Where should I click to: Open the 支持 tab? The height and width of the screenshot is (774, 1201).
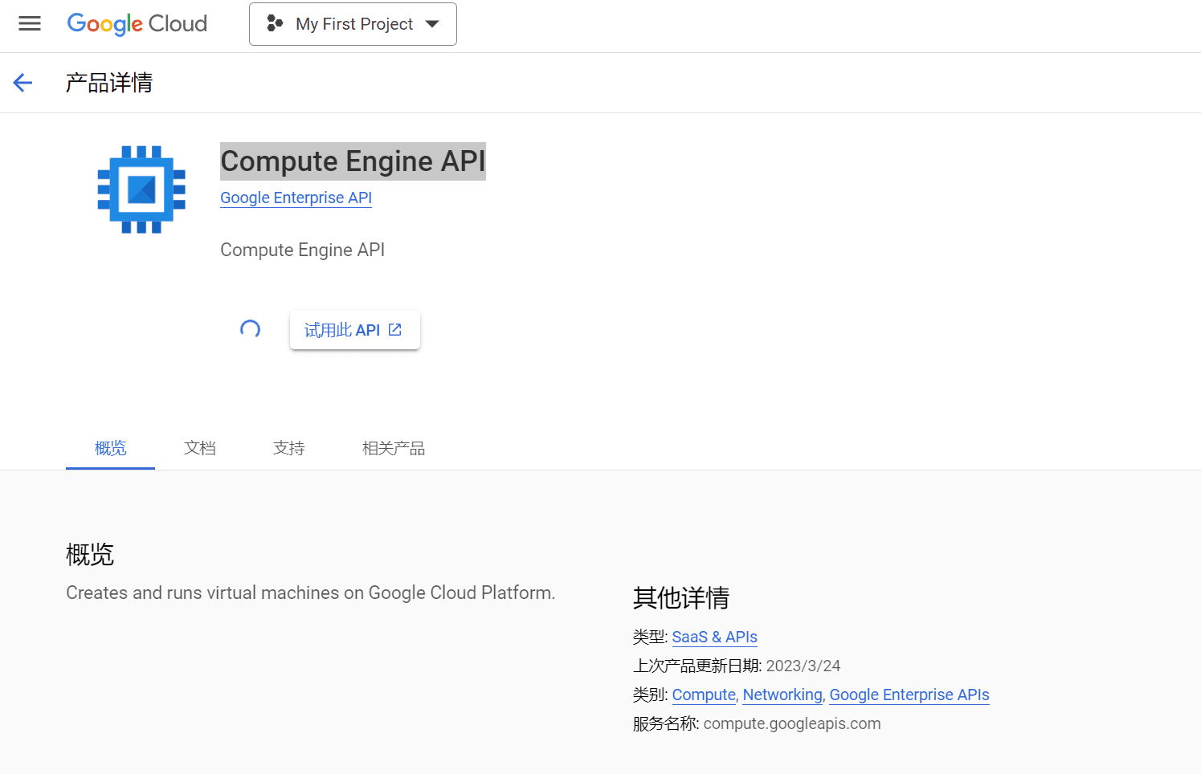coord(288,448)
